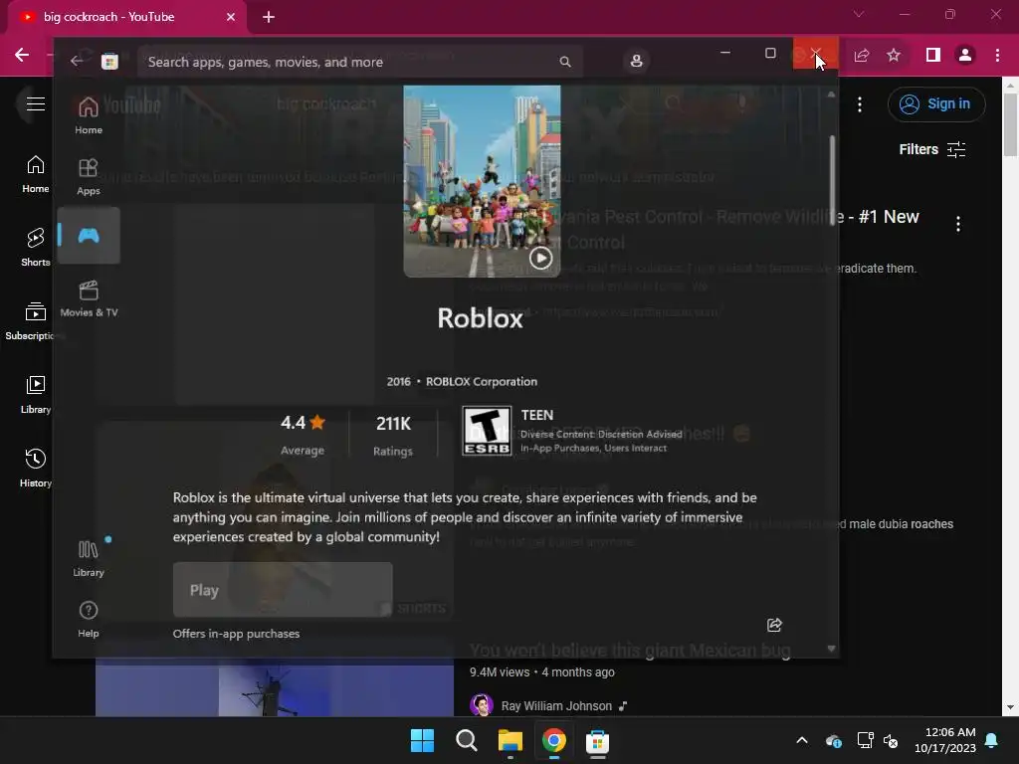Maximize the Microsoft Store window

point(770,53)
